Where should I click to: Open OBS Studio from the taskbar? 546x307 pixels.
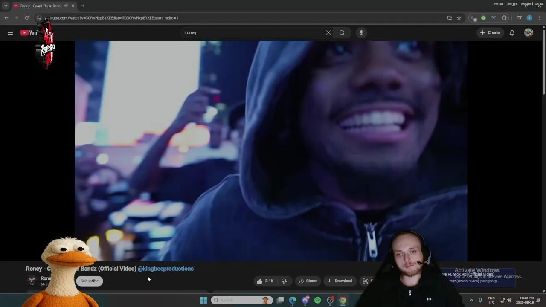pyautogui.click(x=330, y=300)
